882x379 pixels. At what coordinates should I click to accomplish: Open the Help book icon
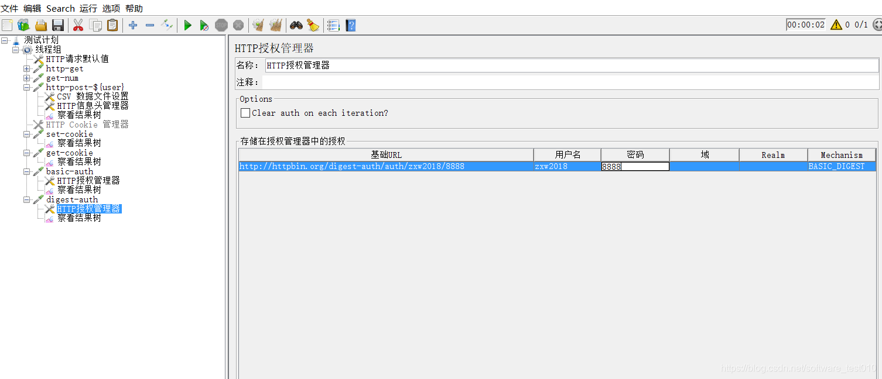click(x=350, y=25)
